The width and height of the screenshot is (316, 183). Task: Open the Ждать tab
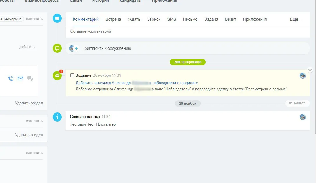tap(134, 19)
